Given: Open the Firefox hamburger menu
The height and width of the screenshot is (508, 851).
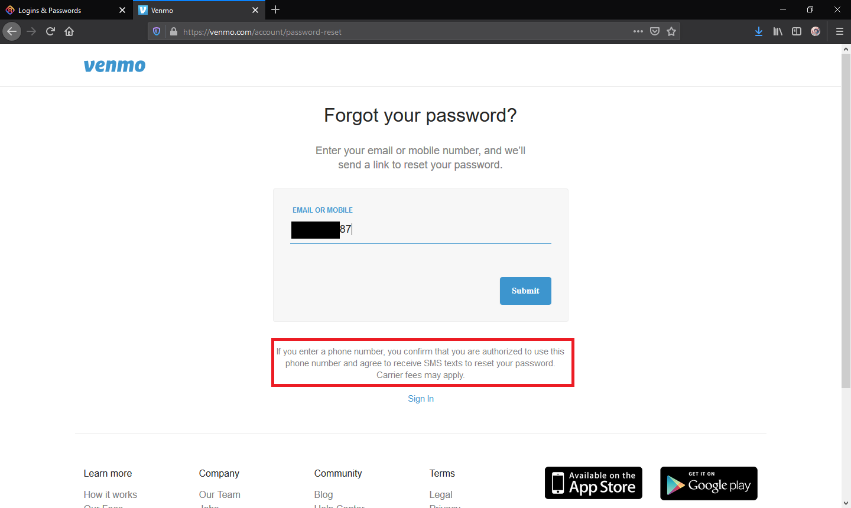Looking at the screenshot, I should pos(839,31).
